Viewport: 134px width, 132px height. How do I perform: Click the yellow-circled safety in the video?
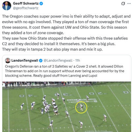coord(81,107)
